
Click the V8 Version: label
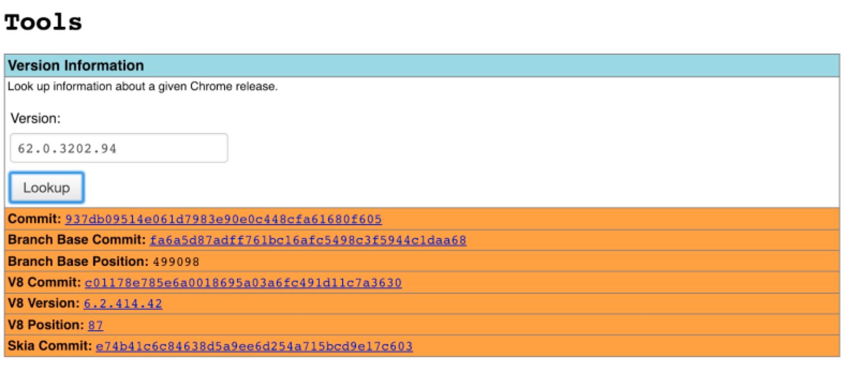coord(43,303)
